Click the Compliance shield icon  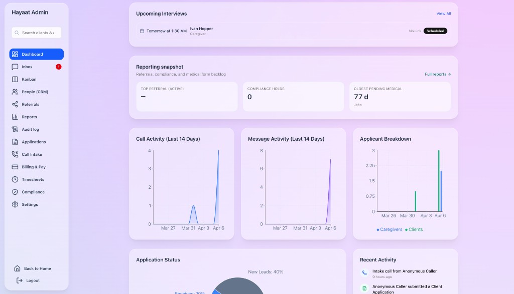16,192
